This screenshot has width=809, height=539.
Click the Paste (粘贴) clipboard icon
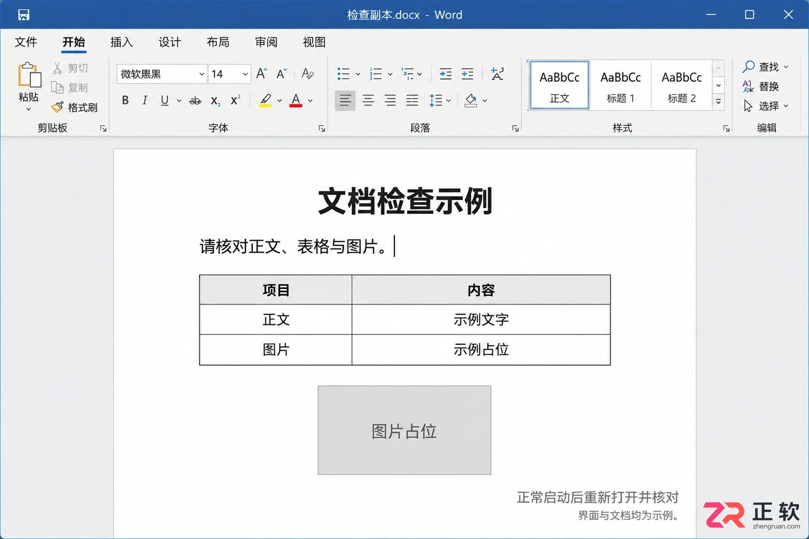29,75
